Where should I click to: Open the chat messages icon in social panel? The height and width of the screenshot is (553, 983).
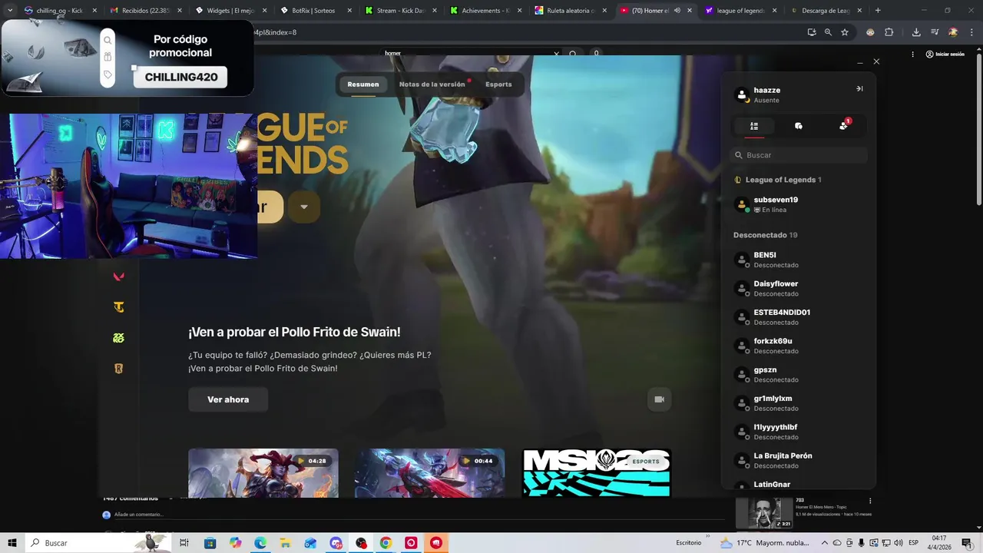[x=799, y=126]
